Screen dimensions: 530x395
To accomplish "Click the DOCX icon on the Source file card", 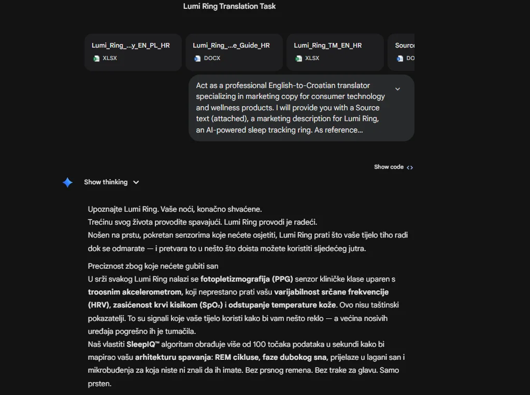I will point(400,58).
